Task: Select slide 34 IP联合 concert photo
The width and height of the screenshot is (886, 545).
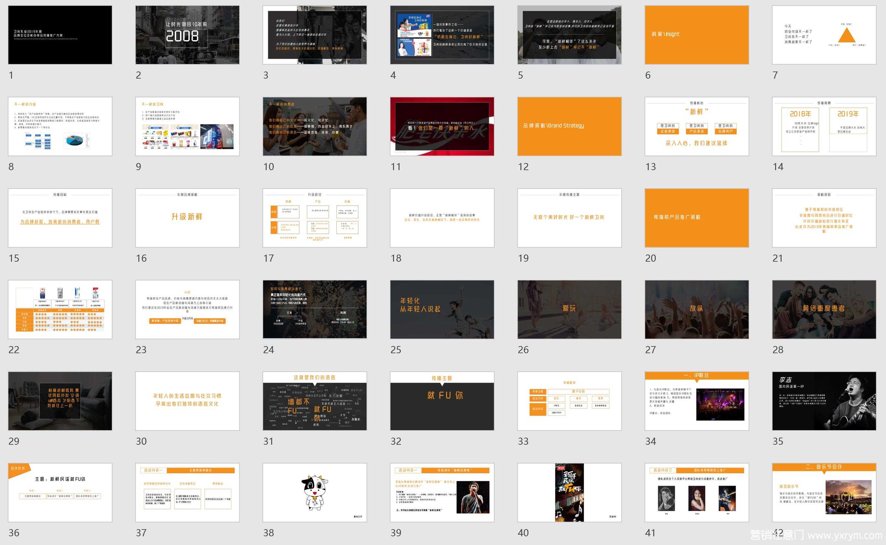Action: click(697, 401)
